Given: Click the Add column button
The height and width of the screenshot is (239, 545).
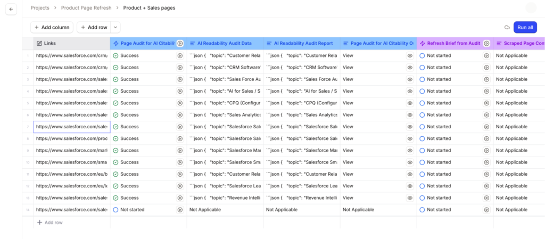Looking at the screenshot, I should [x=52, y=28].
